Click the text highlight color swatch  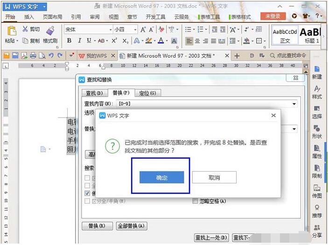click(149, 41)
